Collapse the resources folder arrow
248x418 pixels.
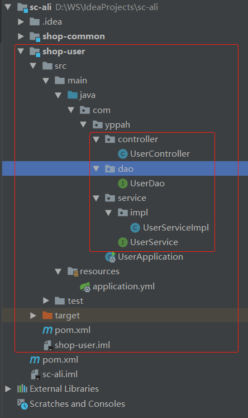click(x=58, y=271)
